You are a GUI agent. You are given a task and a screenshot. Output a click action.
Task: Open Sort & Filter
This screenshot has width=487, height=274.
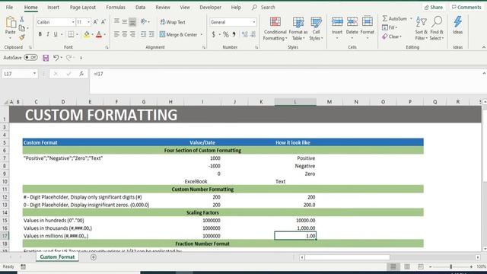pyautogui.click(x=421, y=29)
